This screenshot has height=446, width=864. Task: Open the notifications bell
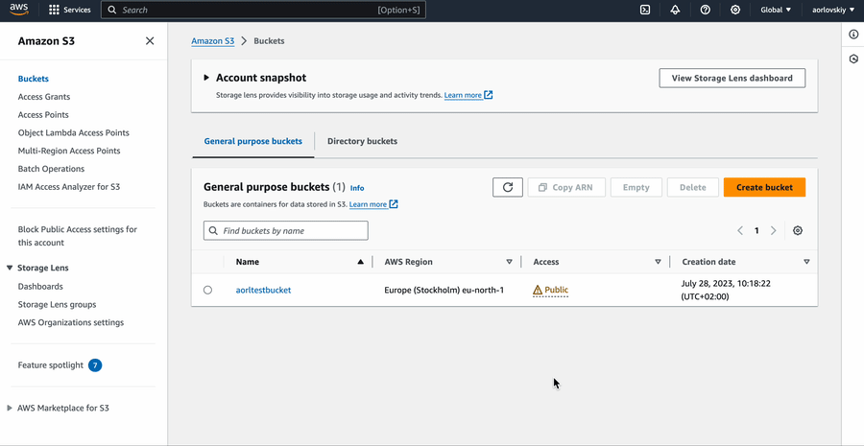pyautogui.click(x=675, y=10)
